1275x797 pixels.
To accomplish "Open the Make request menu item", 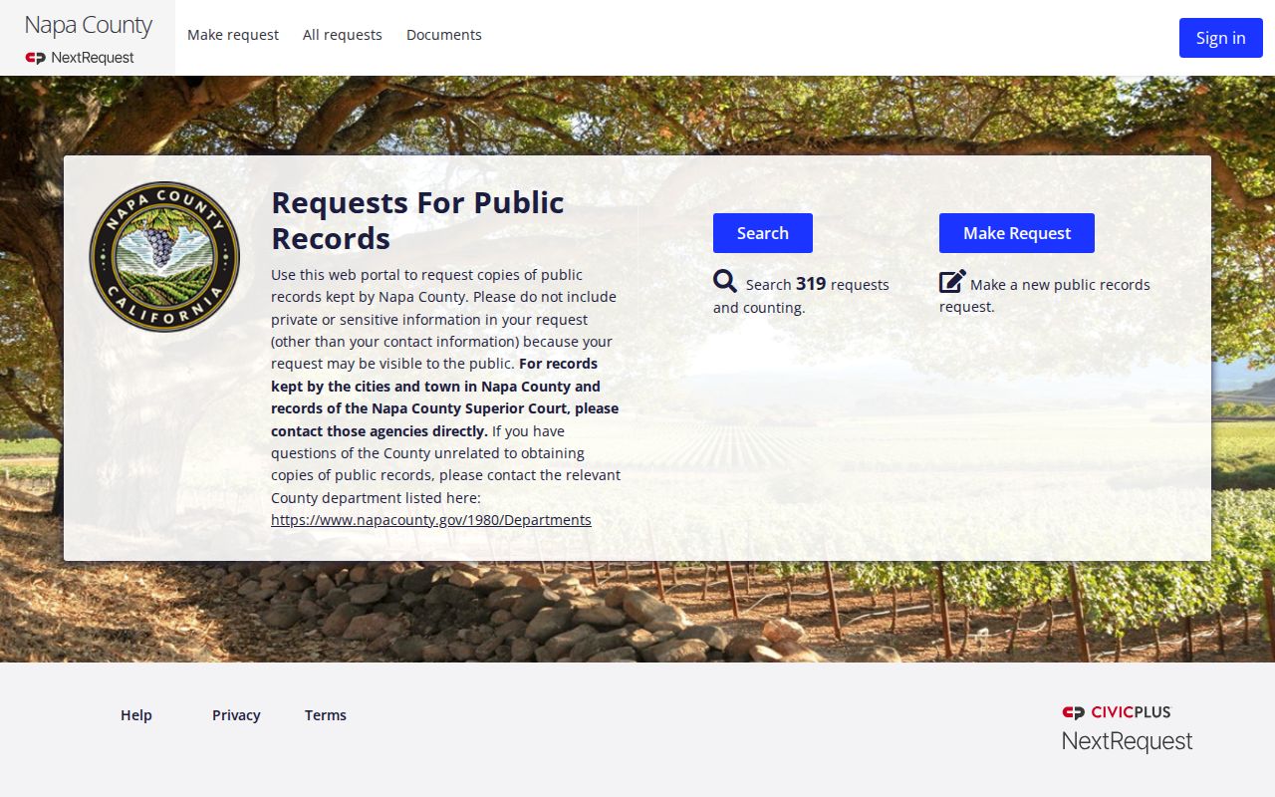I will pos(233,35).
